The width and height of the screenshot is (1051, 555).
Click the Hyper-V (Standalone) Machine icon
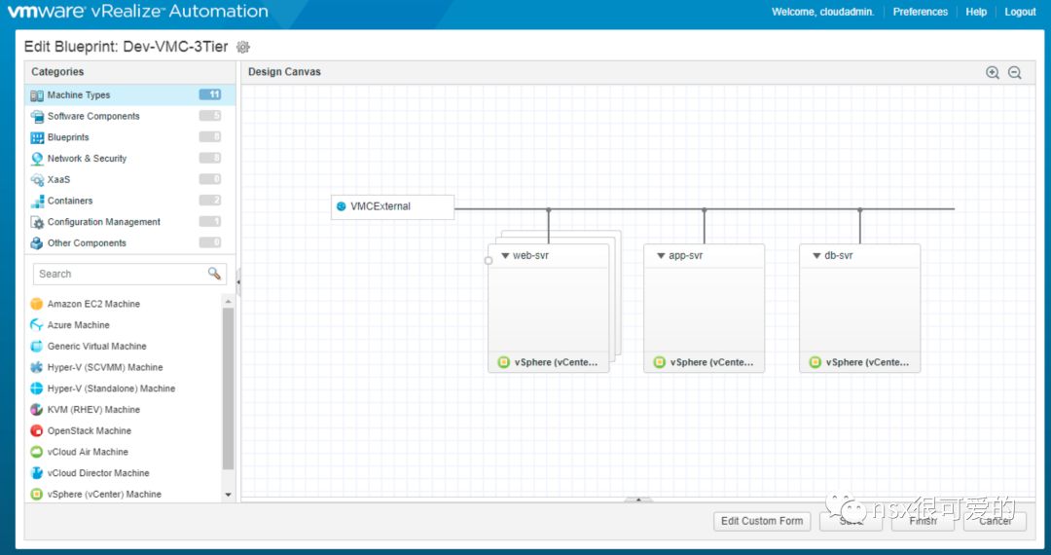pyautogui.click(x=37, y=388)
